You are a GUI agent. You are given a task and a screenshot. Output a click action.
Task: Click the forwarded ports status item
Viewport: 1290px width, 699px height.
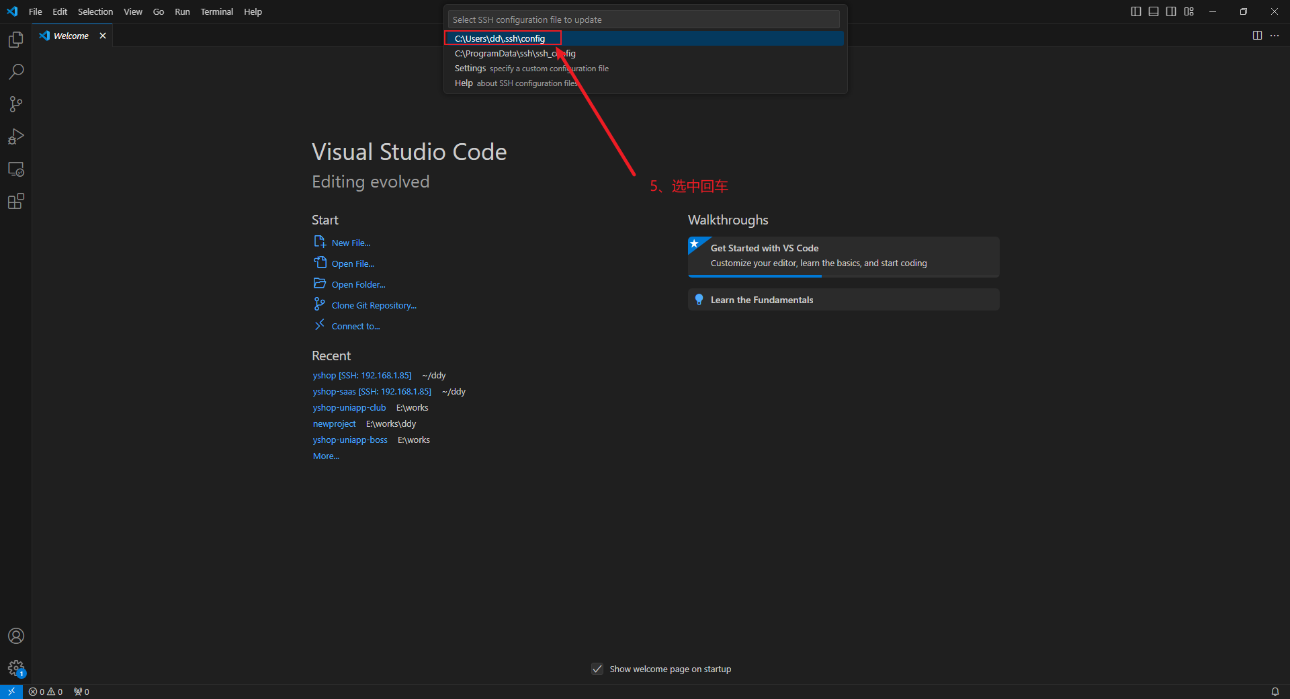click(x=81, y=692)
